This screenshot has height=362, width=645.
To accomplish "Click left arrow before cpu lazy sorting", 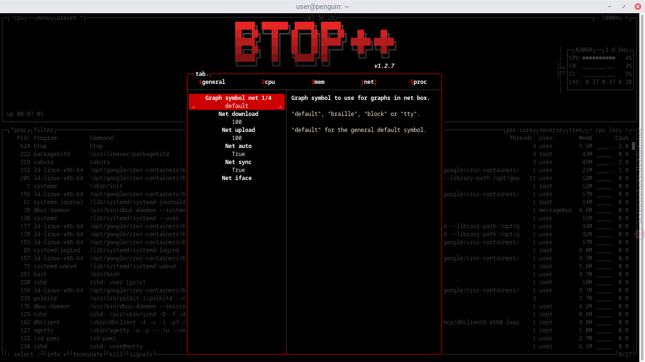I will click(x=591, y=130).
